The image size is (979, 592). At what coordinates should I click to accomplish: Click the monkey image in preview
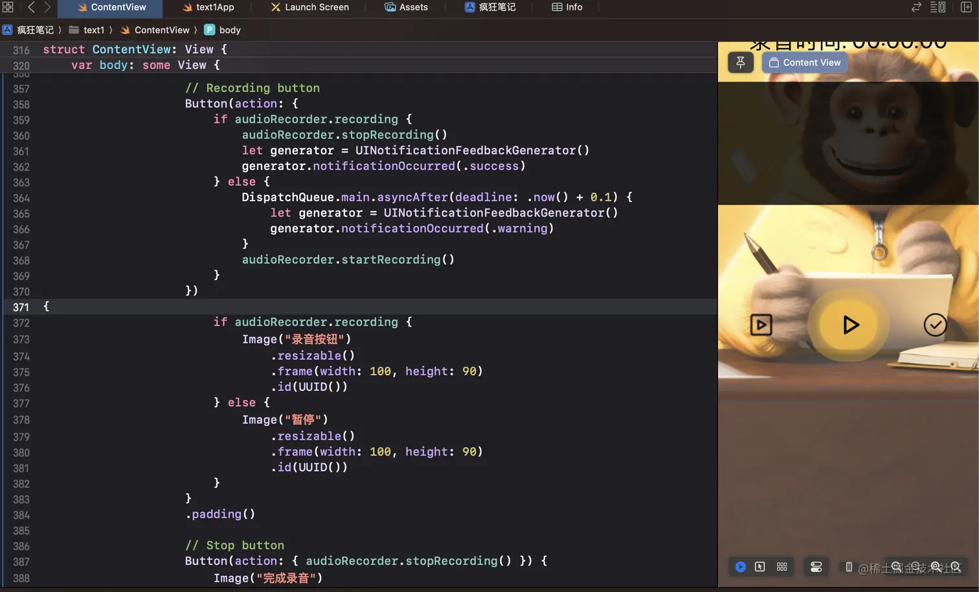(x=848, y=315)
